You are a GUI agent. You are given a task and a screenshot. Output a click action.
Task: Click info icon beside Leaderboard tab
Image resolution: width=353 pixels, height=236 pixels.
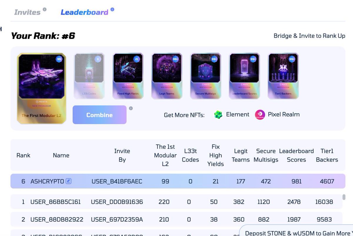112,9
